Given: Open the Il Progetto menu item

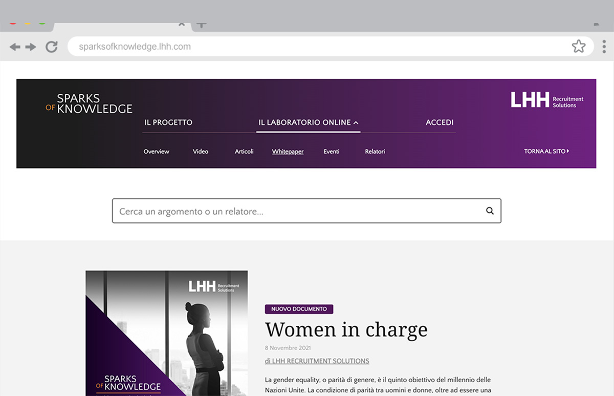Looking at the screenshot, I should [x=168, y=122].
